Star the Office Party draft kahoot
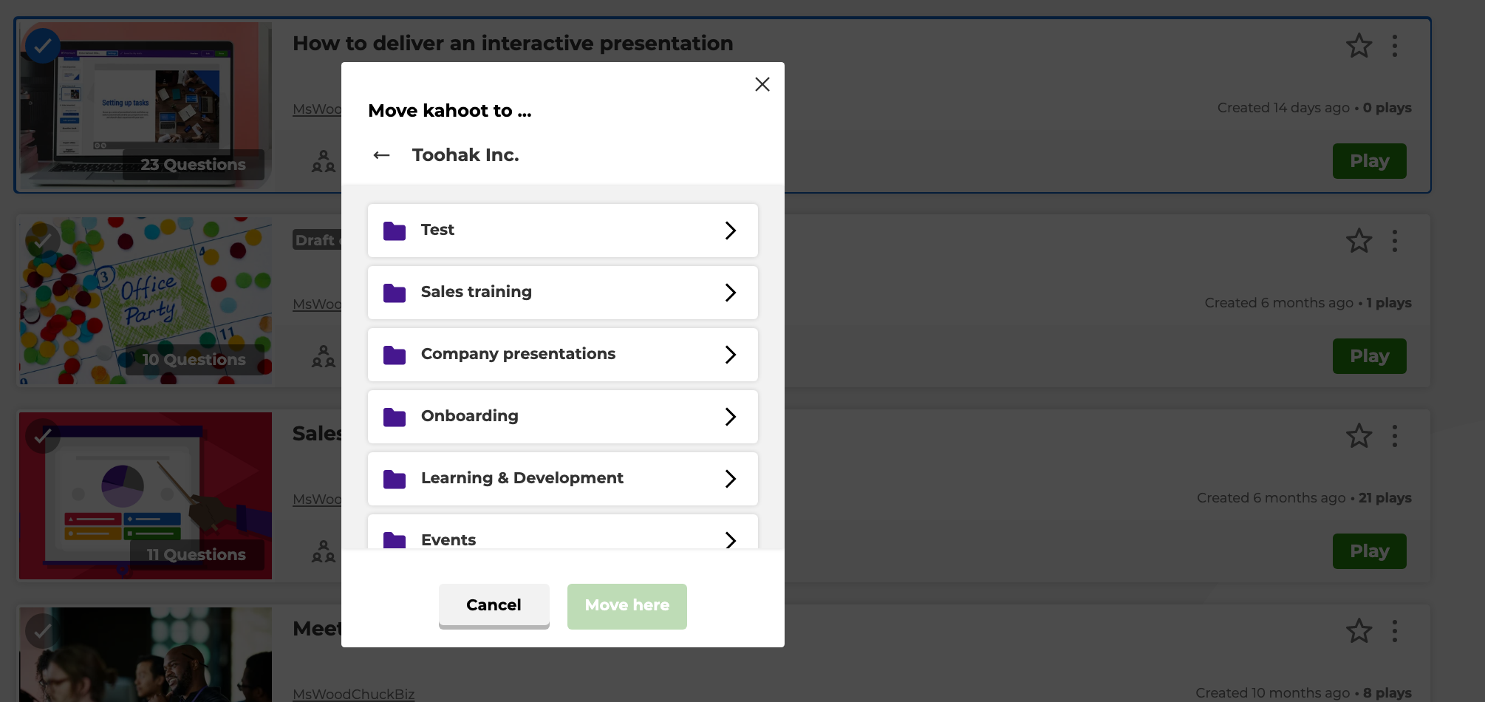 click(1359, 241)
